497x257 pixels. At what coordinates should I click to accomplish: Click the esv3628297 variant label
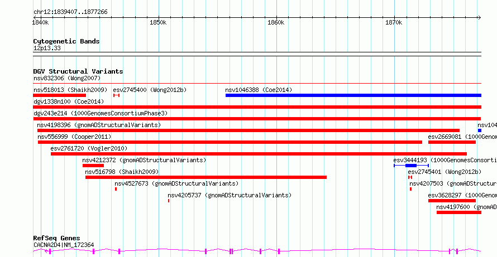(462, 195)
